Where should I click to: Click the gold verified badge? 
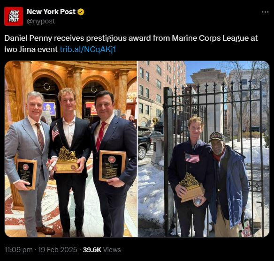(81, 12)
